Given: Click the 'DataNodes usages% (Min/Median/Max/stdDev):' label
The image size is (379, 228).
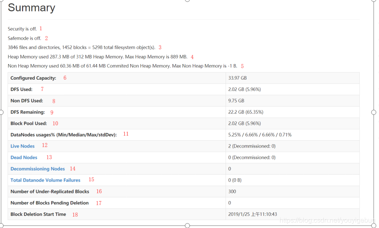Looking at the screenshot, I should pyautogui.click(x=64, y=135).
